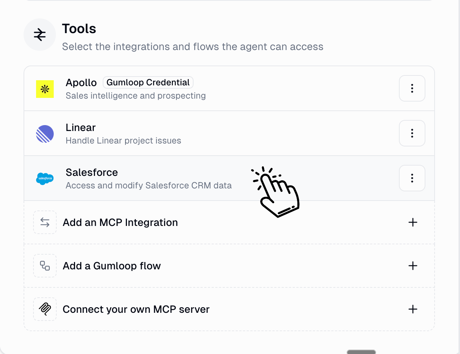Image resolution: width=460 pixels, height=354 pixels.
Task: Click the MCP Integration arrows icon
Action: click(45, 222)
